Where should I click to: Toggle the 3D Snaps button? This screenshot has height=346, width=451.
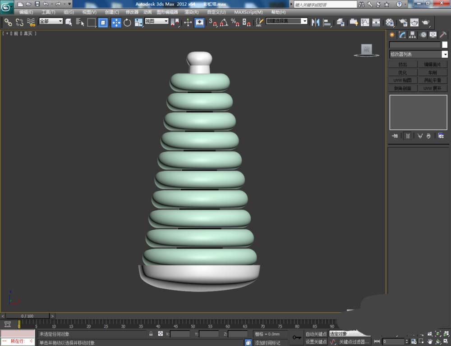[213, 22]
